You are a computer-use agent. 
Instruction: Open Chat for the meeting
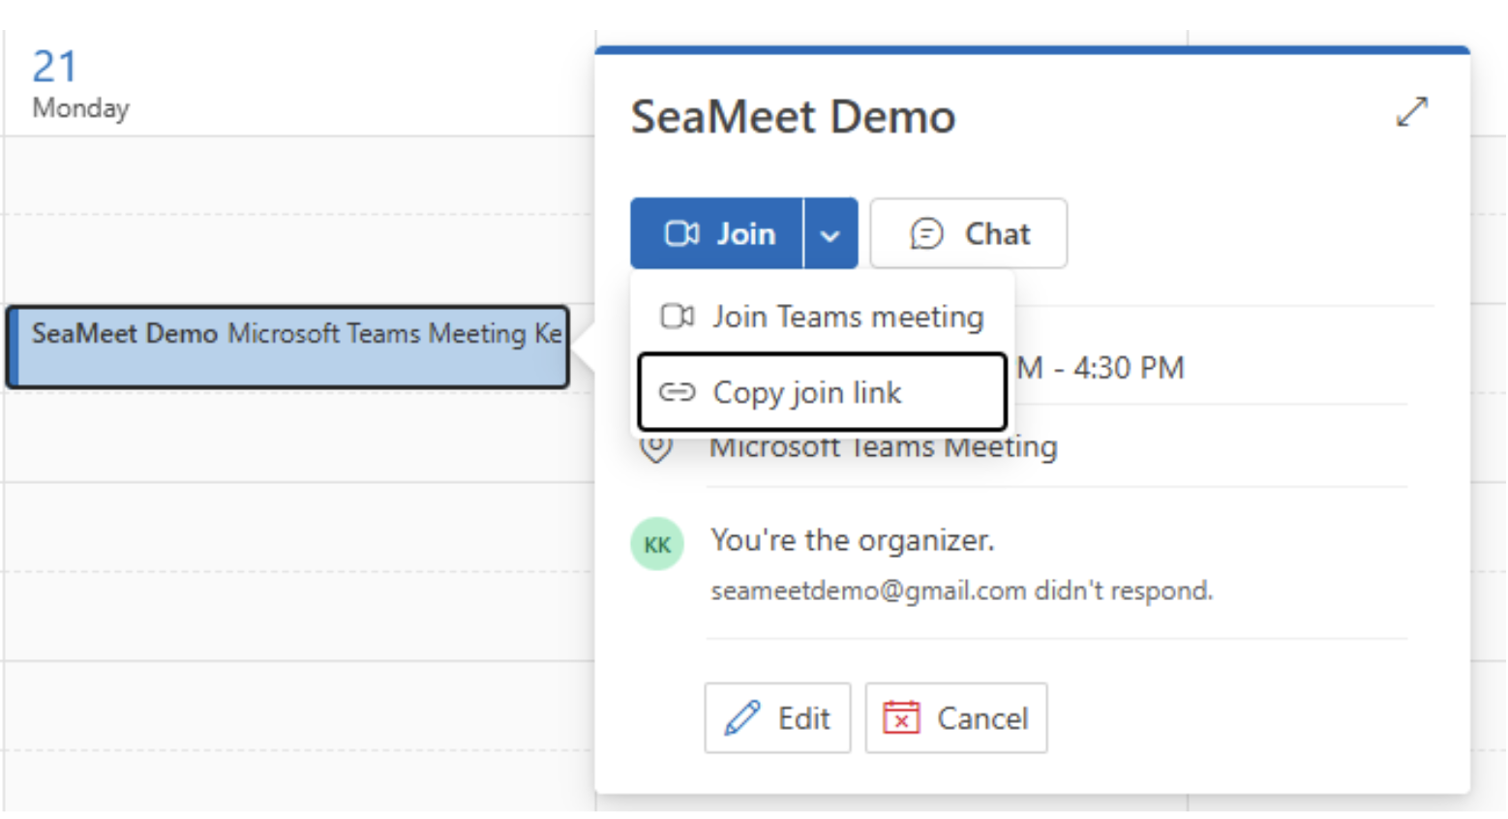968,233
